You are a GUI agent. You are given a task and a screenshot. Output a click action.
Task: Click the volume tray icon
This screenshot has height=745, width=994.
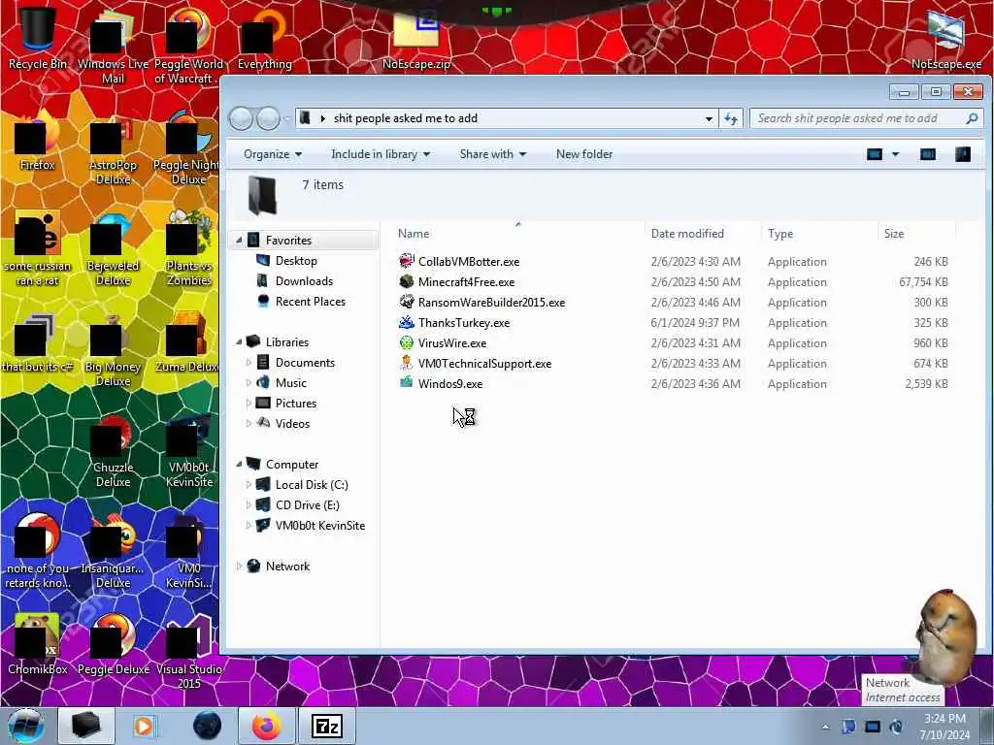[x=896, y=727]
